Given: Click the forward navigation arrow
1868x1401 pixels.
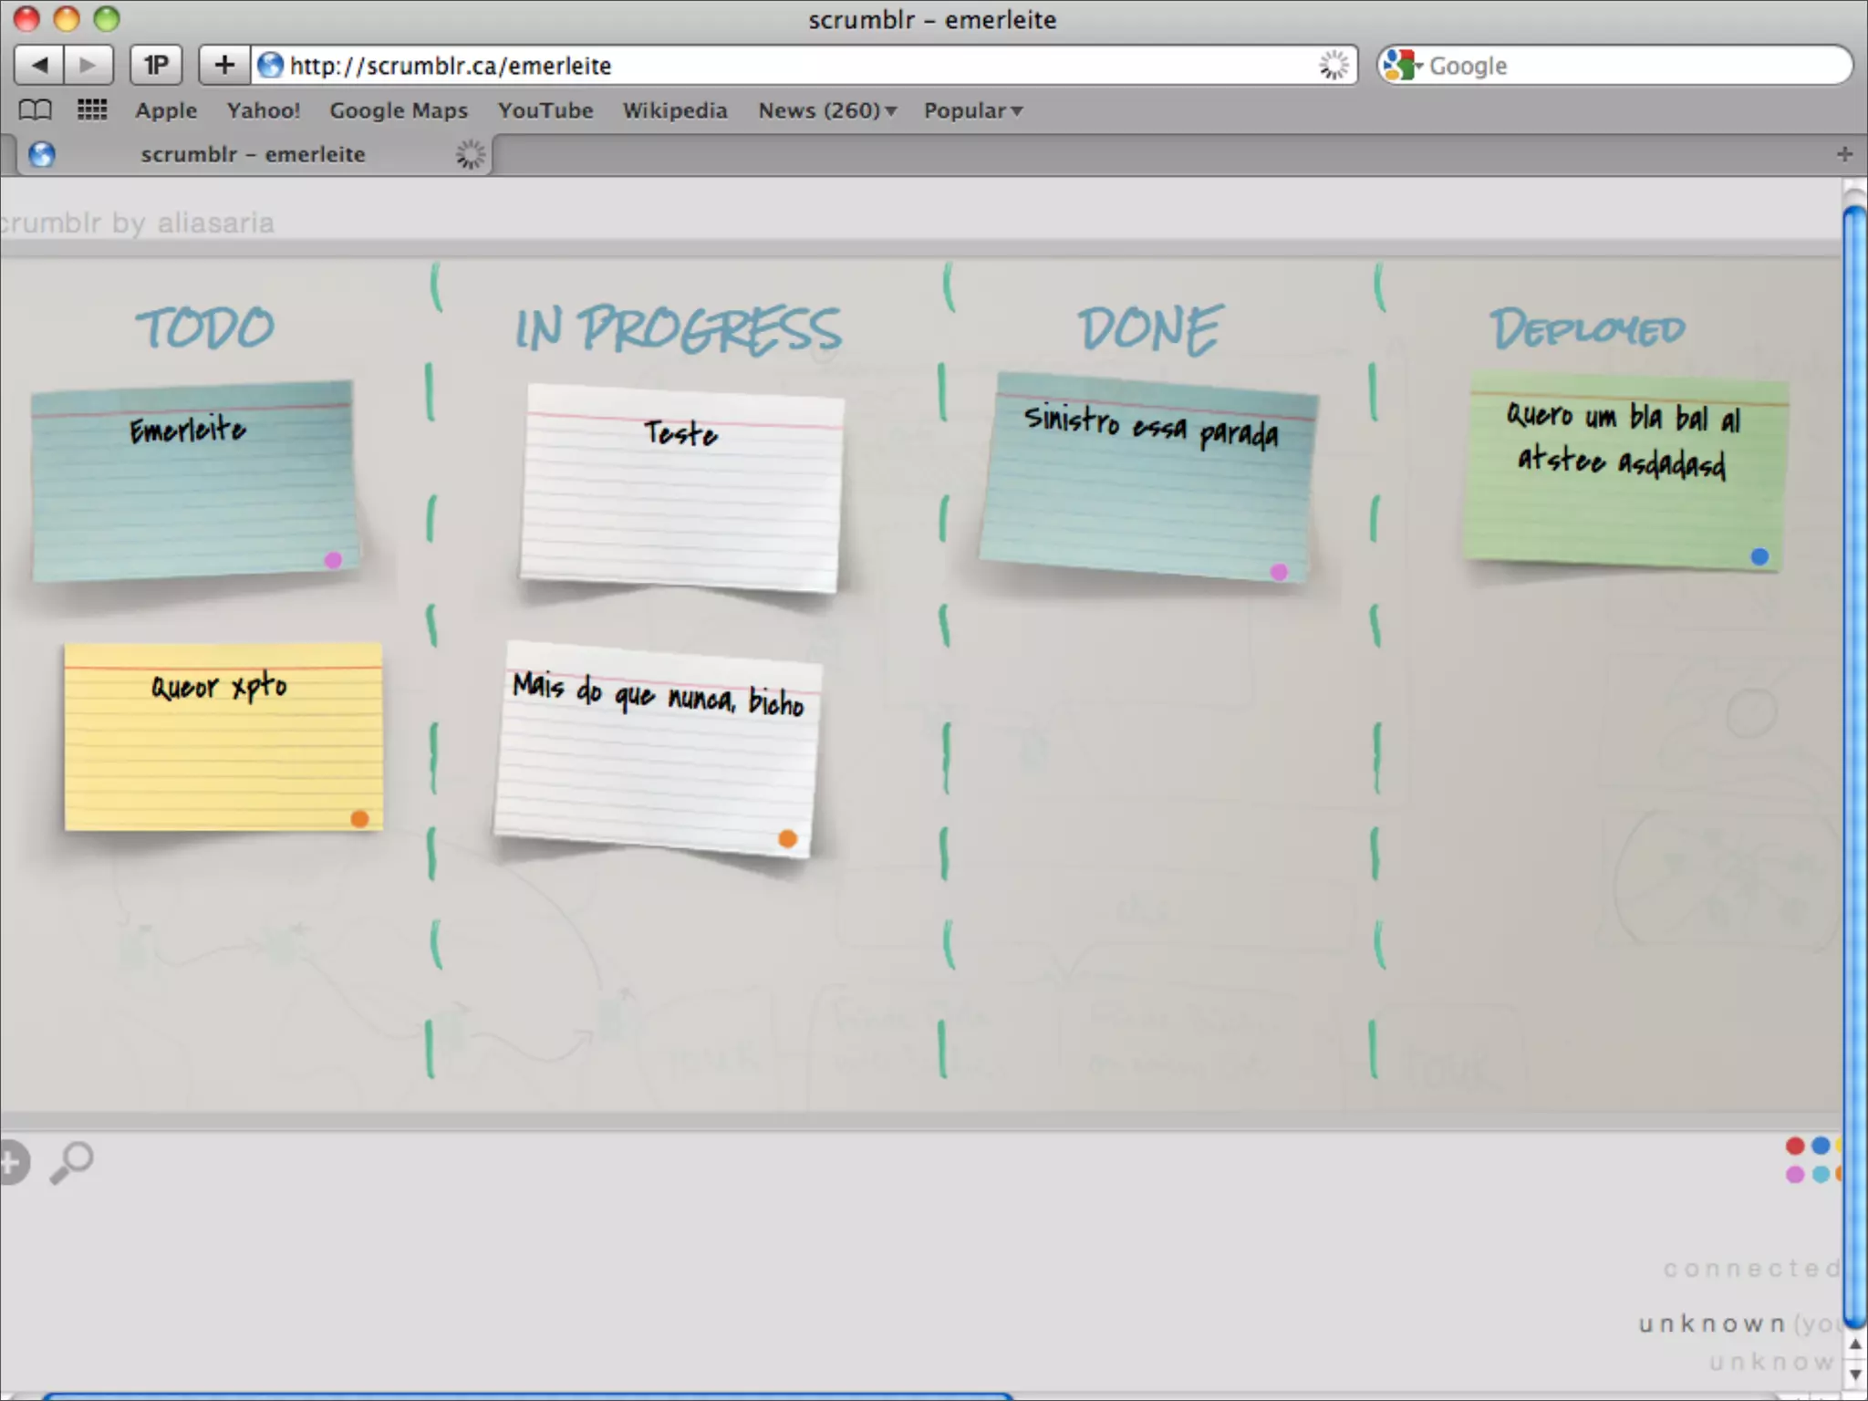Looking at the screenshot, I should (88, 66).
